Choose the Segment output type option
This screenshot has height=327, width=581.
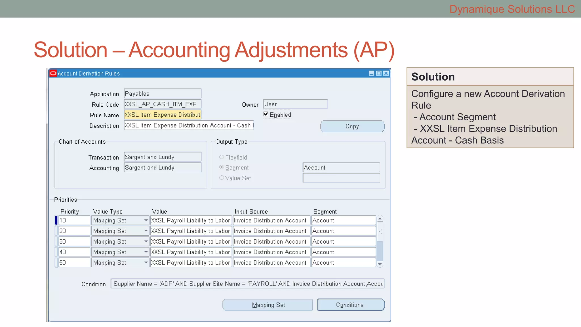click(x=222, y=167)
